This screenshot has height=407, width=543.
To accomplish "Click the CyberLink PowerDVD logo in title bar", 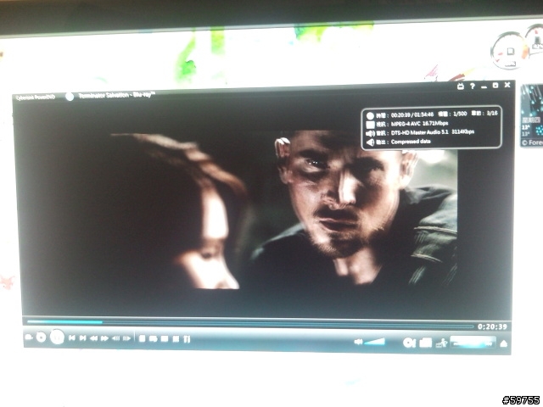I will click(36, 98).
